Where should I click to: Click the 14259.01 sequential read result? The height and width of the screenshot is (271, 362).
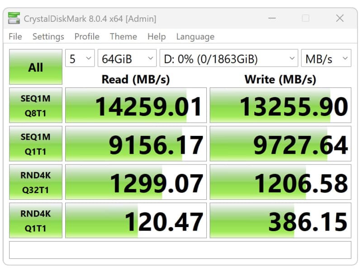pyautogui.click(x=136, y=106)
